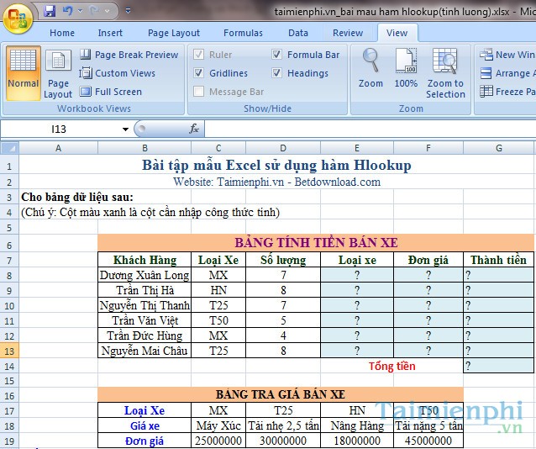Click Zoom to Selection
The width and height of the screenshot is (536, 449).
(x=445, y=73)
